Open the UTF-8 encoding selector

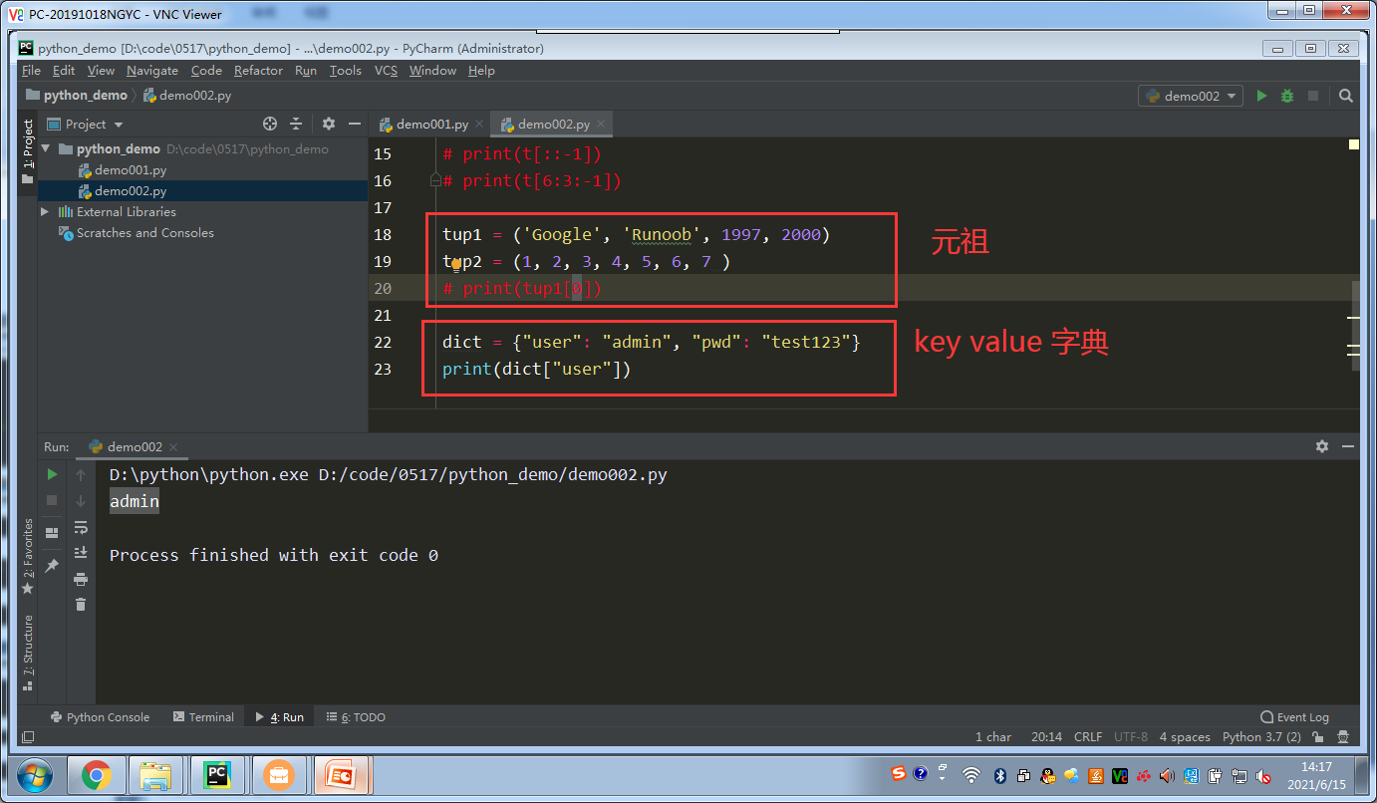tap(1131, 737)
